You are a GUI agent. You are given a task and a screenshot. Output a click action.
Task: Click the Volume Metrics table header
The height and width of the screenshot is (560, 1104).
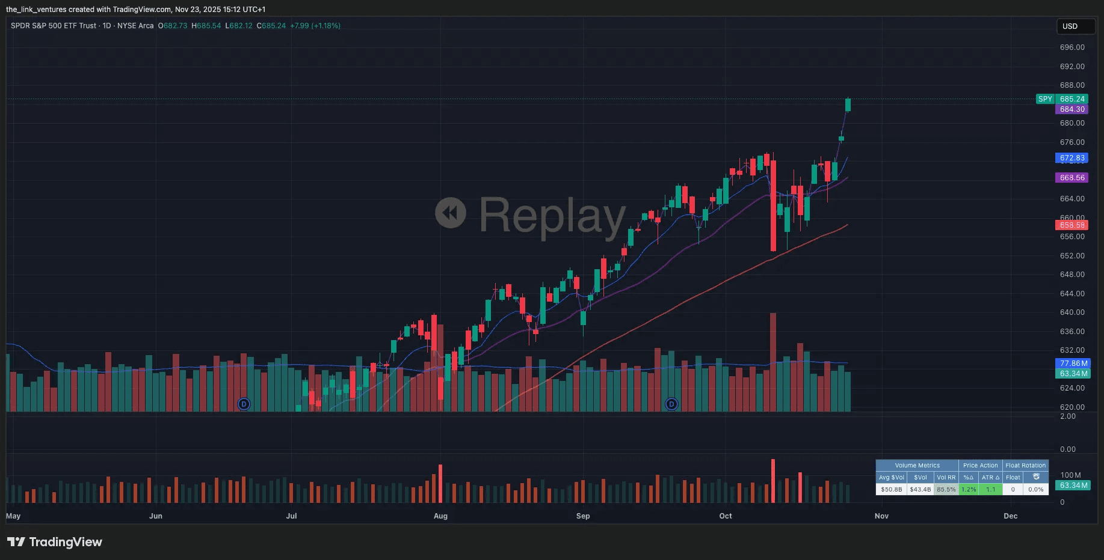(917, 466)
